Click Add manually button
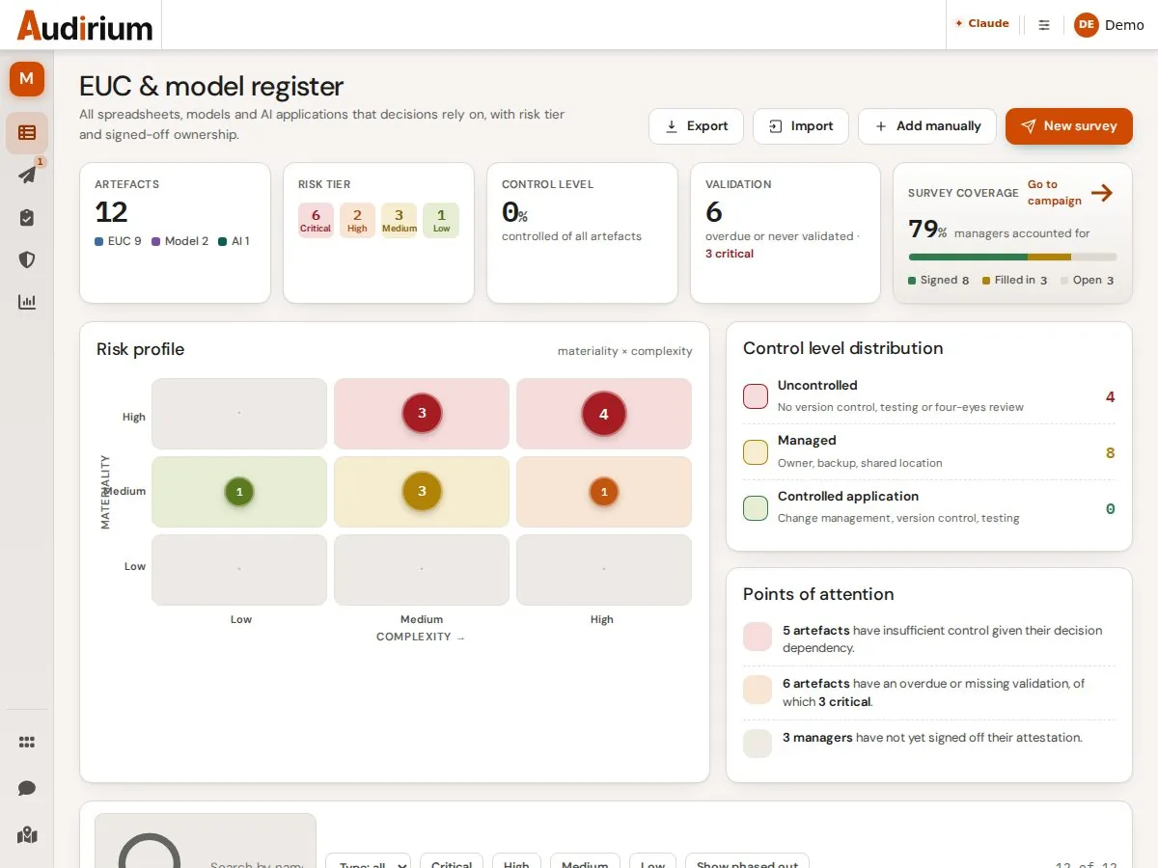This screenshot has width=1158, height=868. click(x=927, y=126)
